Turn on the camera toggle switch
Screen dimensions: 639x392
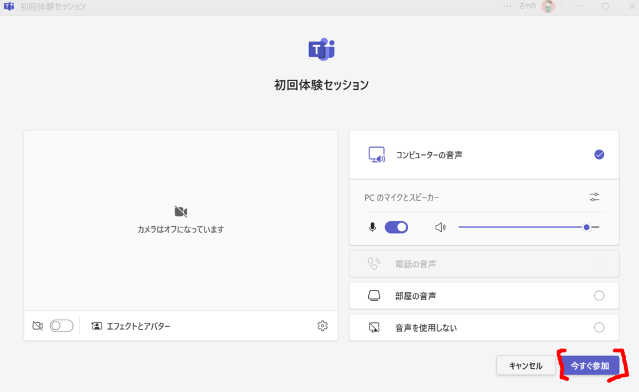pyautogui.click(x=62, y=326)
